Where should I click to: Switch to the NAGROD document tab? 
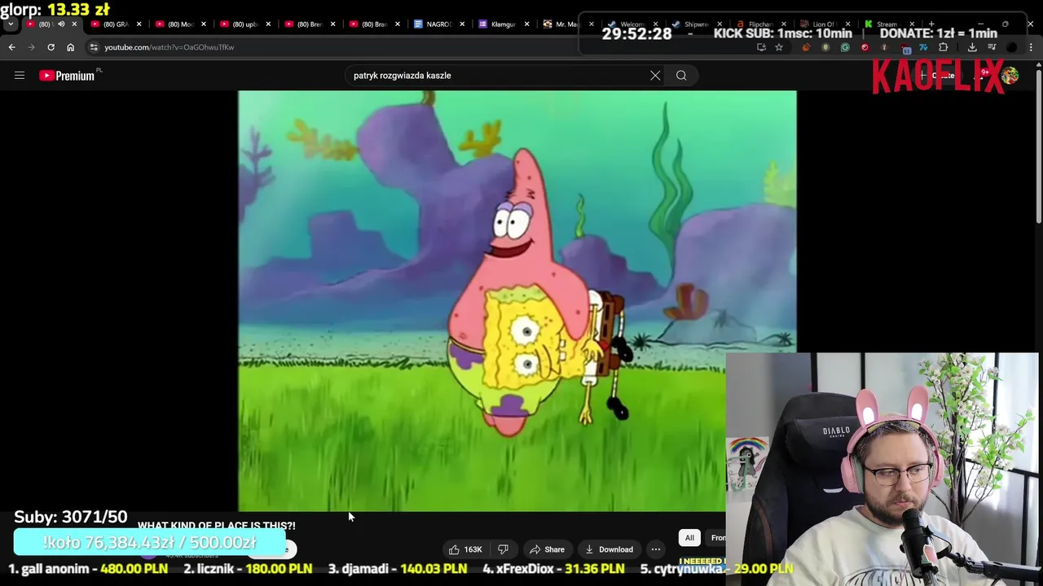click(x=438, y=24)
